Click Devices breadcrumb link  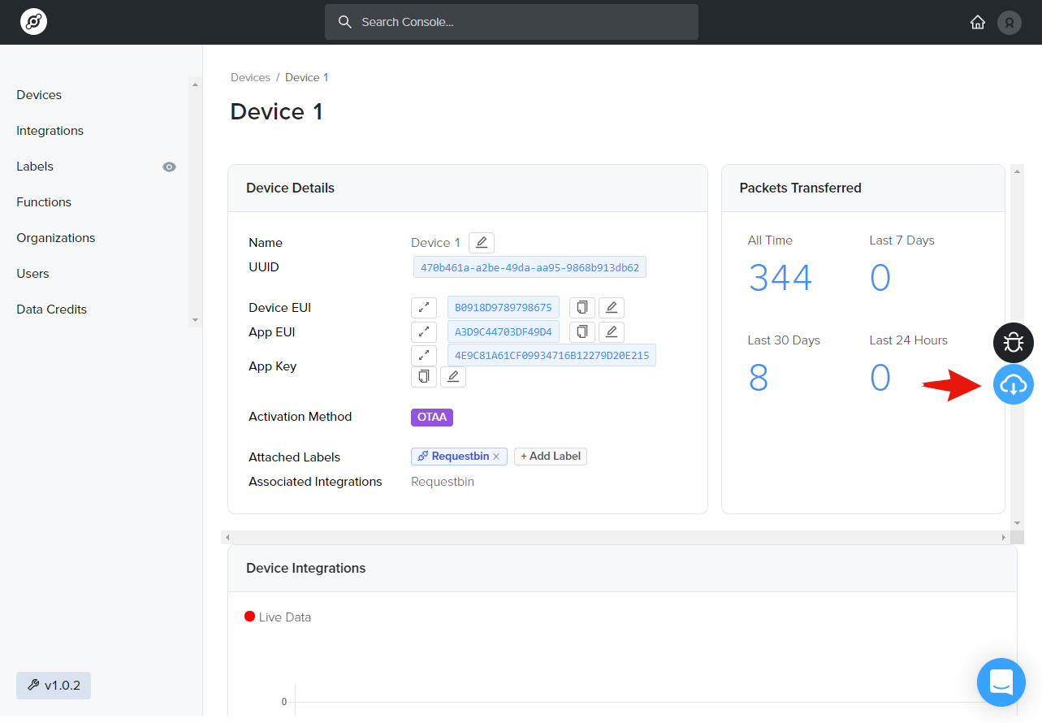point(250,78)
